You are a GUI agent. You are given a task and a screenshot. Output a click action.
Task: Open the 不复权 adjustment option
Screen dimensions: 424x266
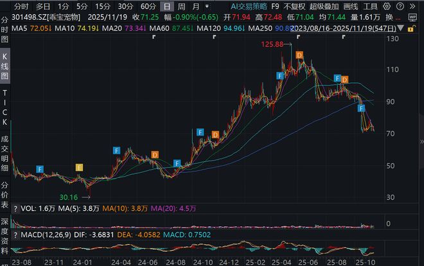(x=294, y=6)
